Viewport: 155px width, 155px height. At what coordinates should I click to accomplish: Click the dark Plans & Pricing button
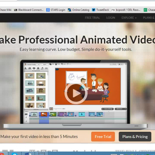pos(135,137)
